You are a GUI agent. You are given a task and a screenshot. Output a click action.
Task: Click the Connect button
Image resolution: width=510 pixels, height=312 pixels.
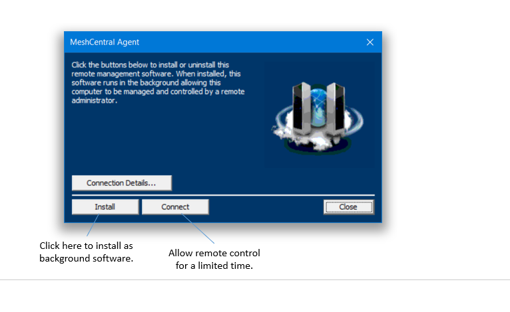tap(175, 207)
